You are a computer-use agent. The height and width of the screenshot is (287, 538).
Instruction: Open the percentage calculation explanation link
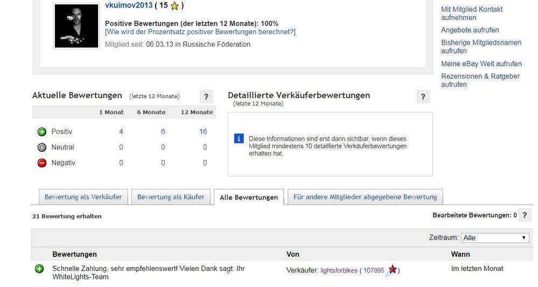[x=200, y=32]
